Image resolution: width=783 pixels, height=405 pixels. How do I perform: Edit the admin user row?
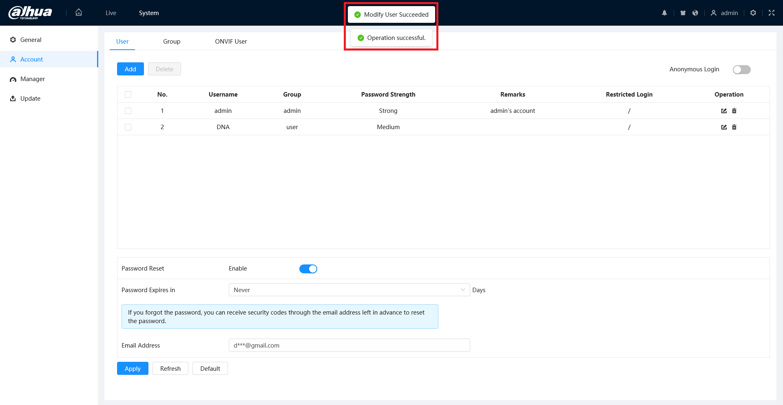(x=724, y=111)
